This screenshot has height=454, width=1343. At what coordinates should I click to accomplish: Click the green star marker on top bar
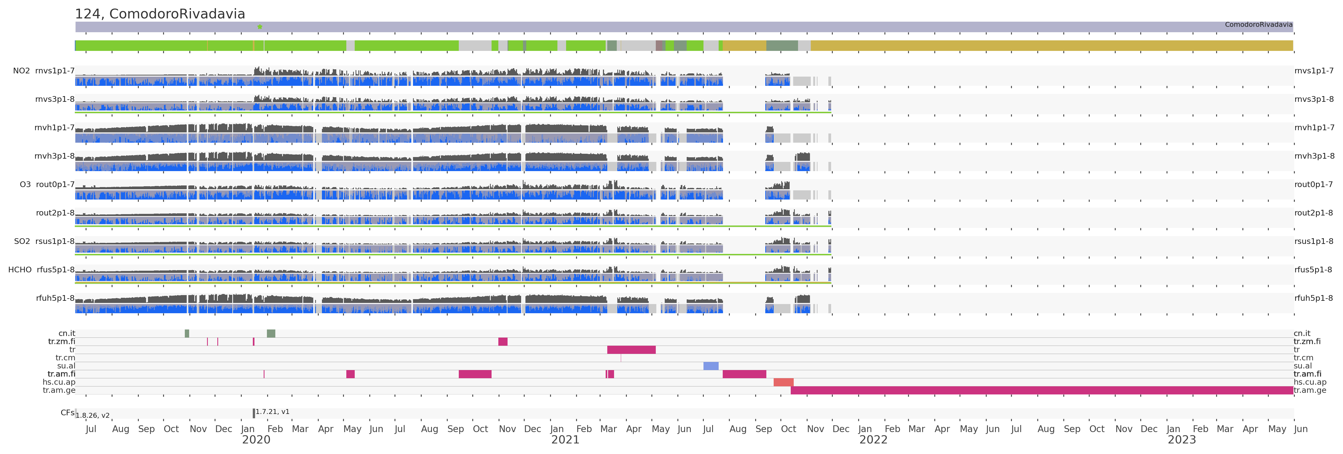260,27
